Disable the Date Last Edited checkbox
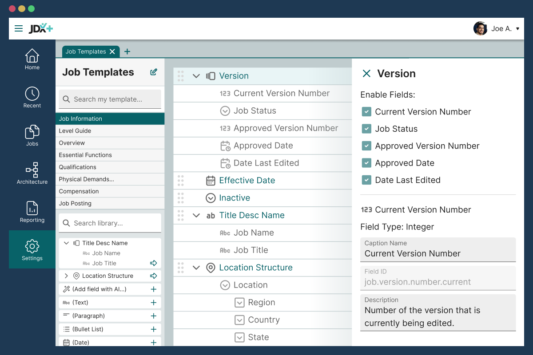533x355 pixels. 366,180
